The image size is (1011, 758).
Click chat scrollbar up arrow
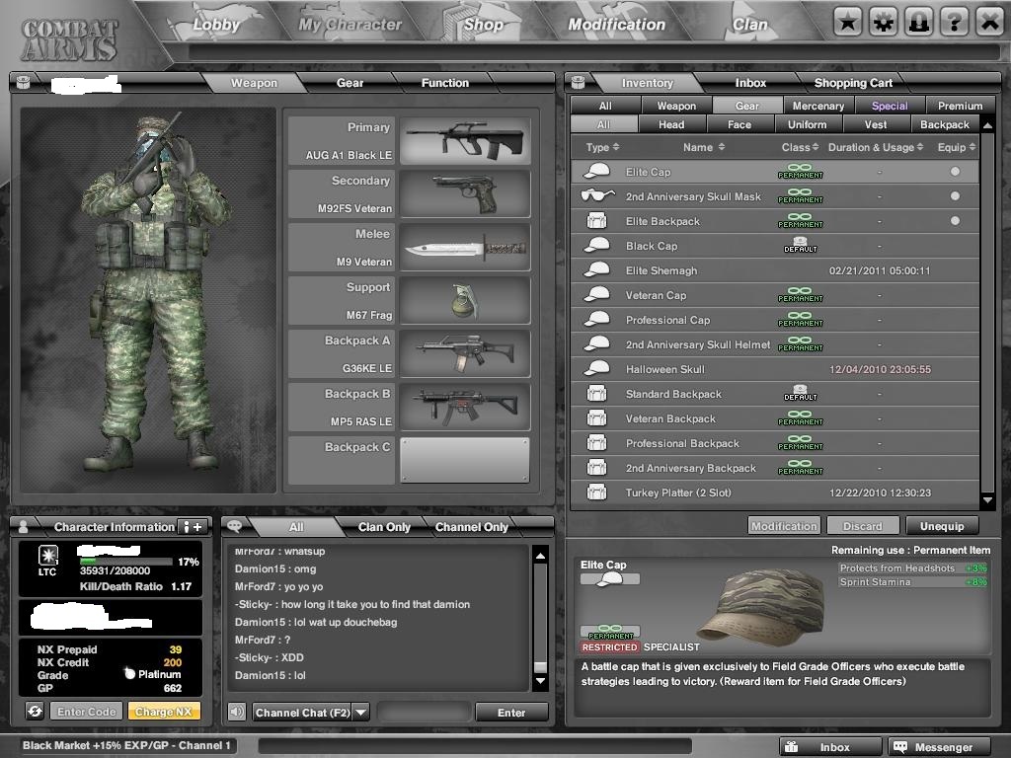click(x=540, y=555)
